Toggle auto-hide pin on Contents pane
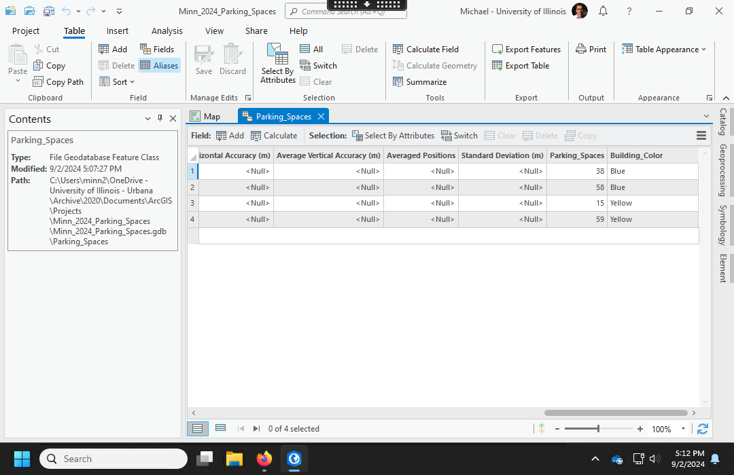The width and height of the screenshot is (734, 475). point(160,119)
